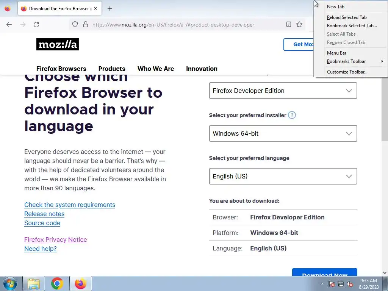
Task: Click the Get Mozilla button
Action: [299, 45]
